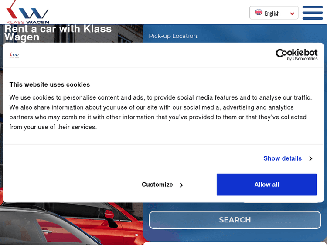Click the arrow beside Customize
The width and height of the screenshot is (327, 245).
(x=181, y=185)
